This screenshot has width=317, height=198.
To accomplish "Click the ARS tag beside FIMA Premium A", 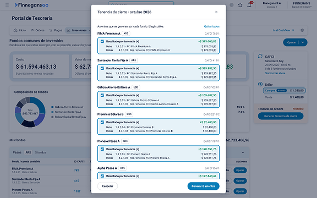I will [125, 34].
